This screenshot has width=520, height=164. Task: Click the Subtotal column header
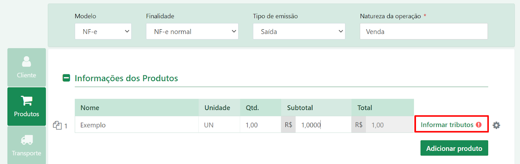tap(300, 108)
